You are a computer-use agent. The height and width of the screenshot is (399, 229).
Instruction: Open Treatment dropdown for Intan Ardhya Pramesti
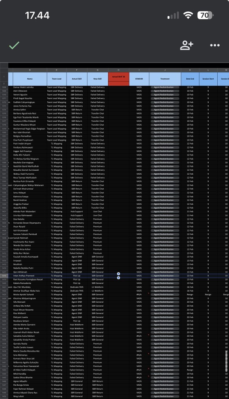pos(165,276)
